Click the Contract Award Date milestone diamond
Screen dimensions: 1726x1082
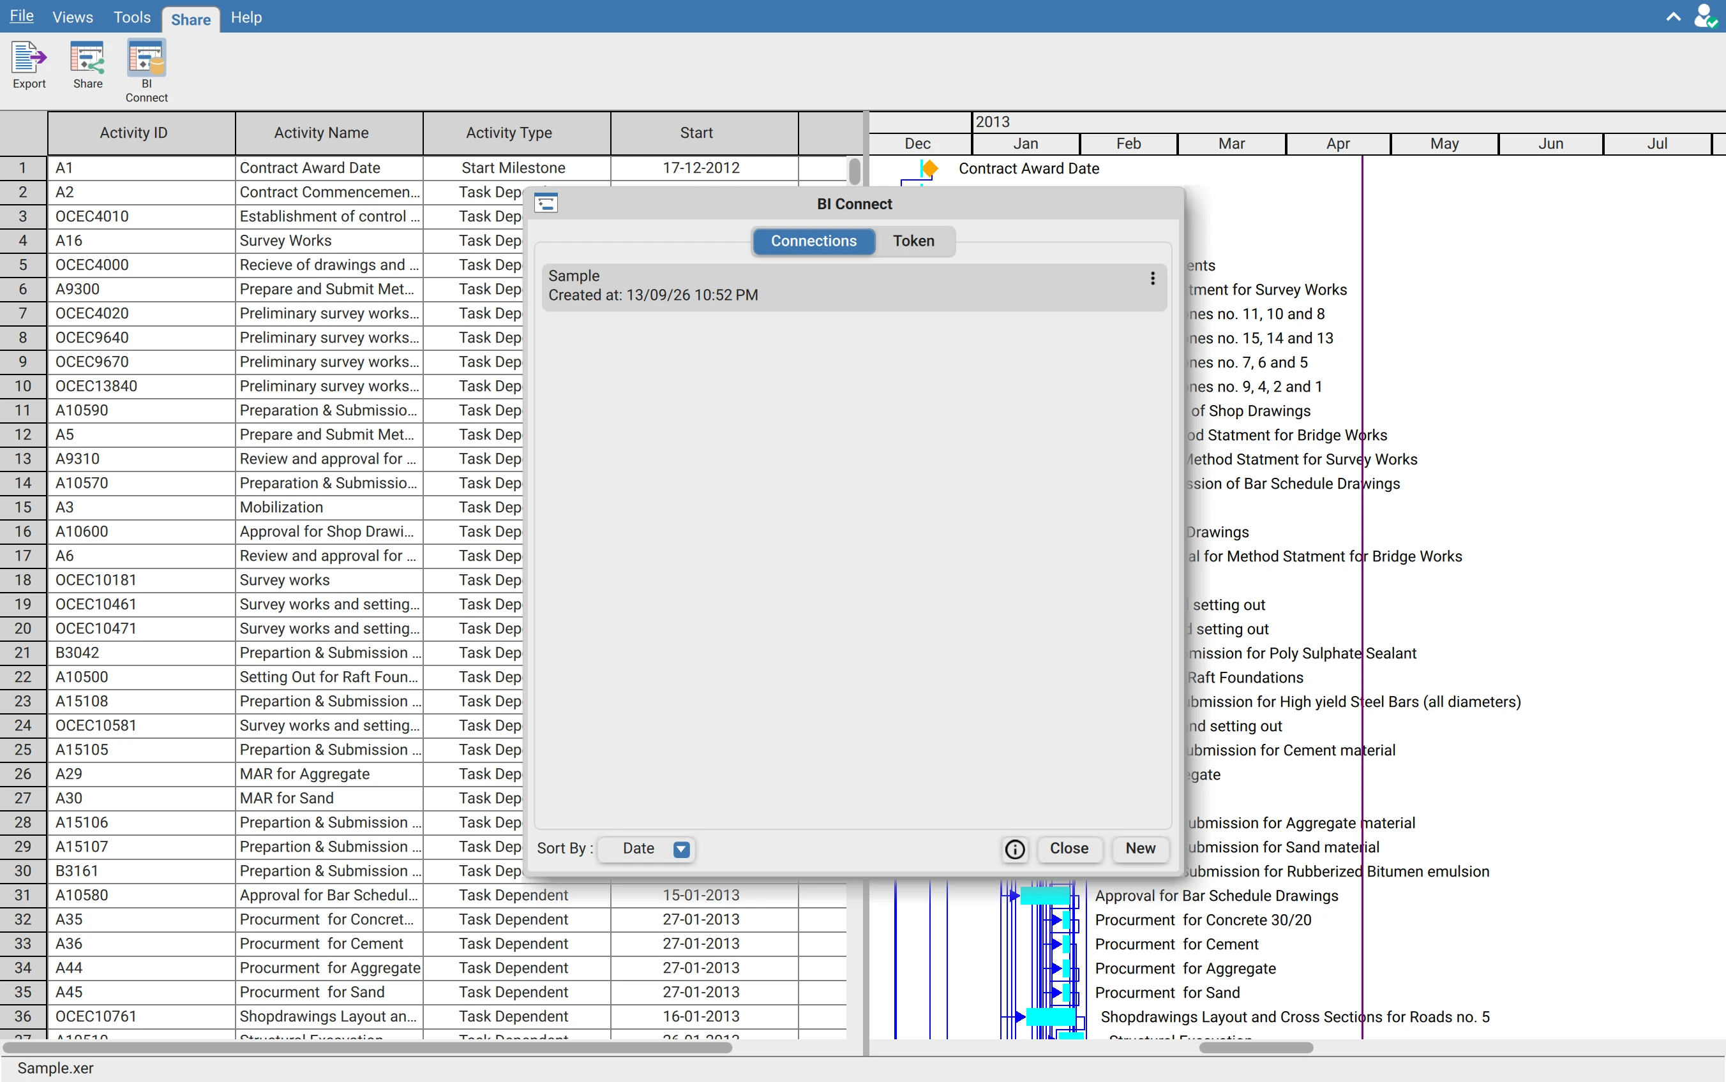(929, 168)
